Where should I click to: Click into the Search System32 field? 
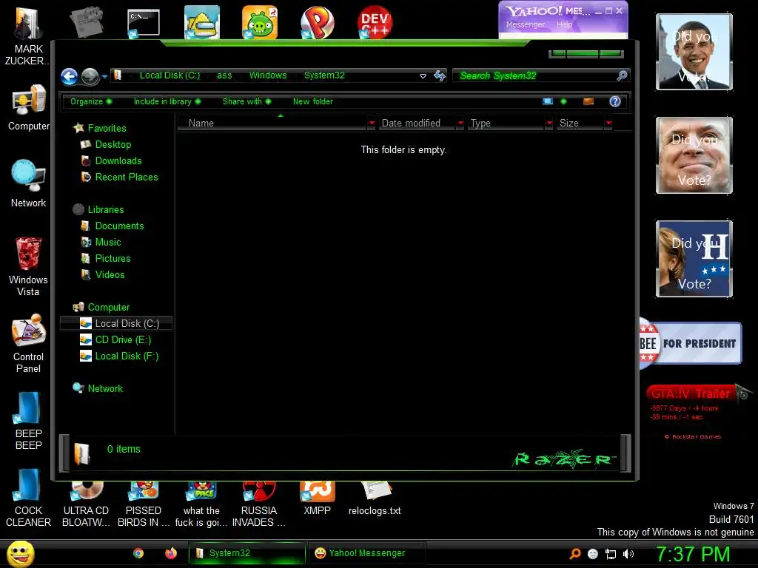[x=534, y=75]
